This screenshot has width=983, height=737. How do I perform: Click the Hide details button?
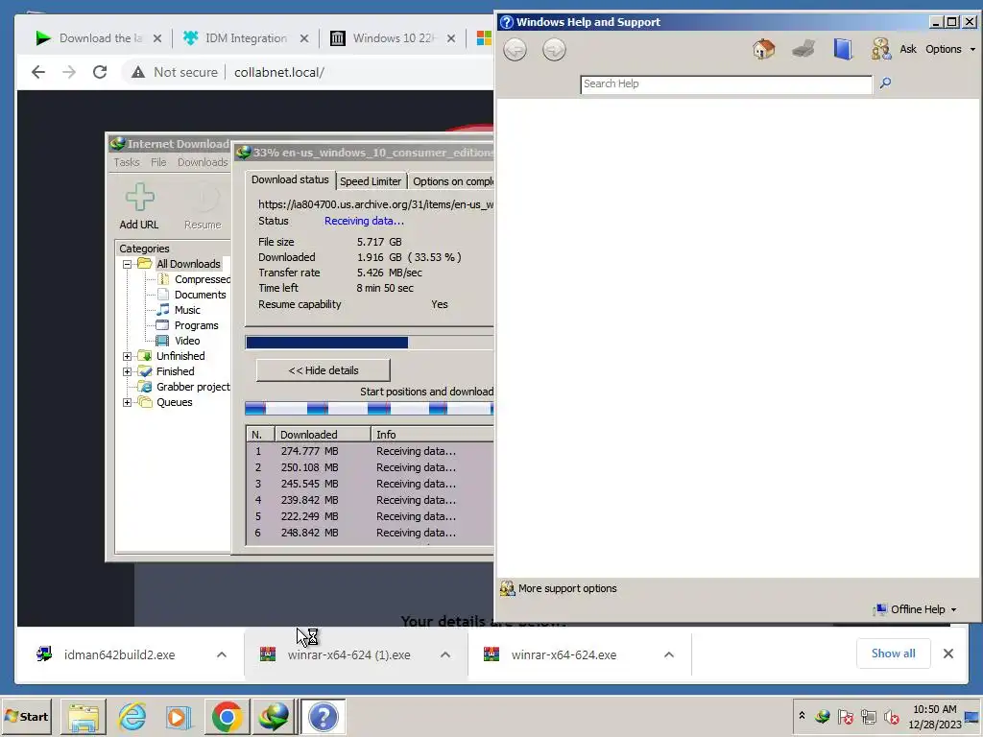pyautogui.click(x=324, y=370)
